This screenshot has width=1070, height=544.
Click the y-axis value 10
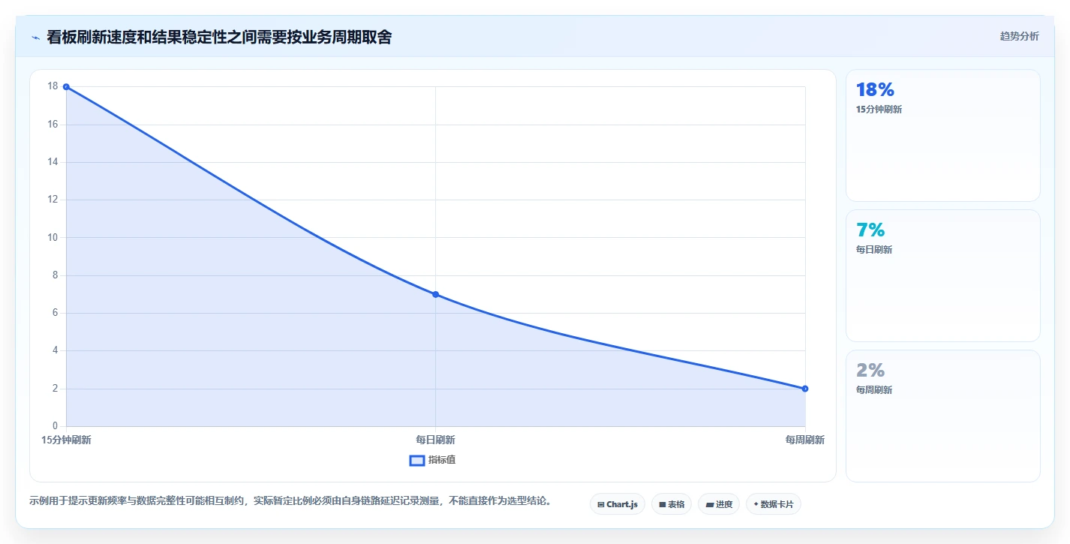pos(53,237)
